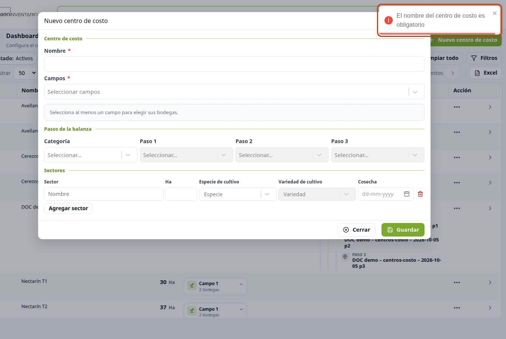
Task: Open the Especie de cultivo dropdown
Action: pos(238,194)
